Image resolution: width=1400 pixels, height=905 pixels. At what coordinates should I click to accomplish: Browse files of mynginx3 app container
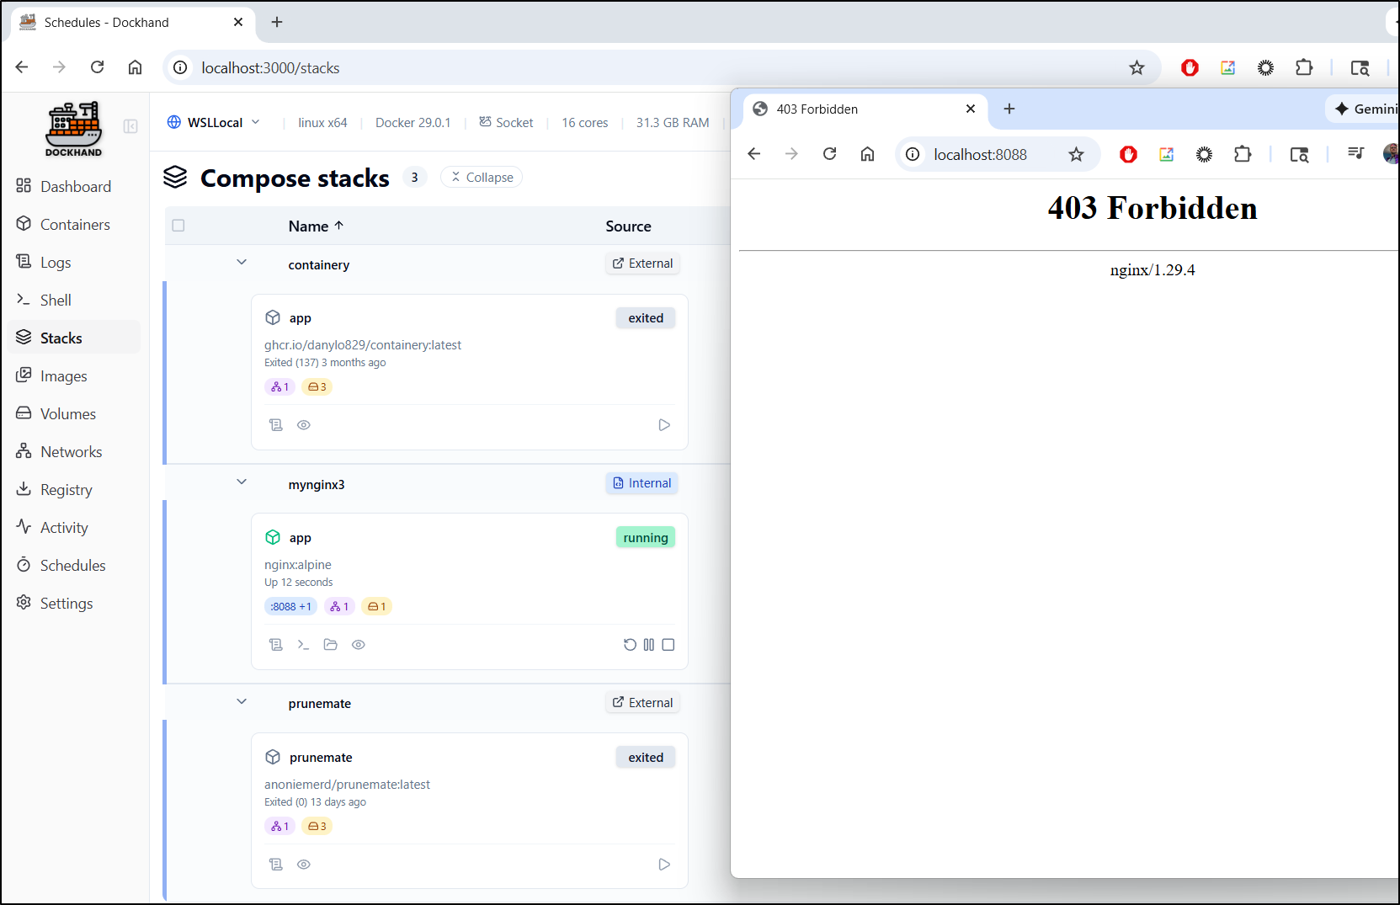[x=331, y=645]
